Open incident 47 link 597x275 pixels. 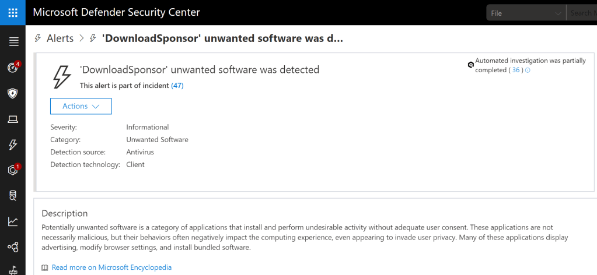click(177, 86)
